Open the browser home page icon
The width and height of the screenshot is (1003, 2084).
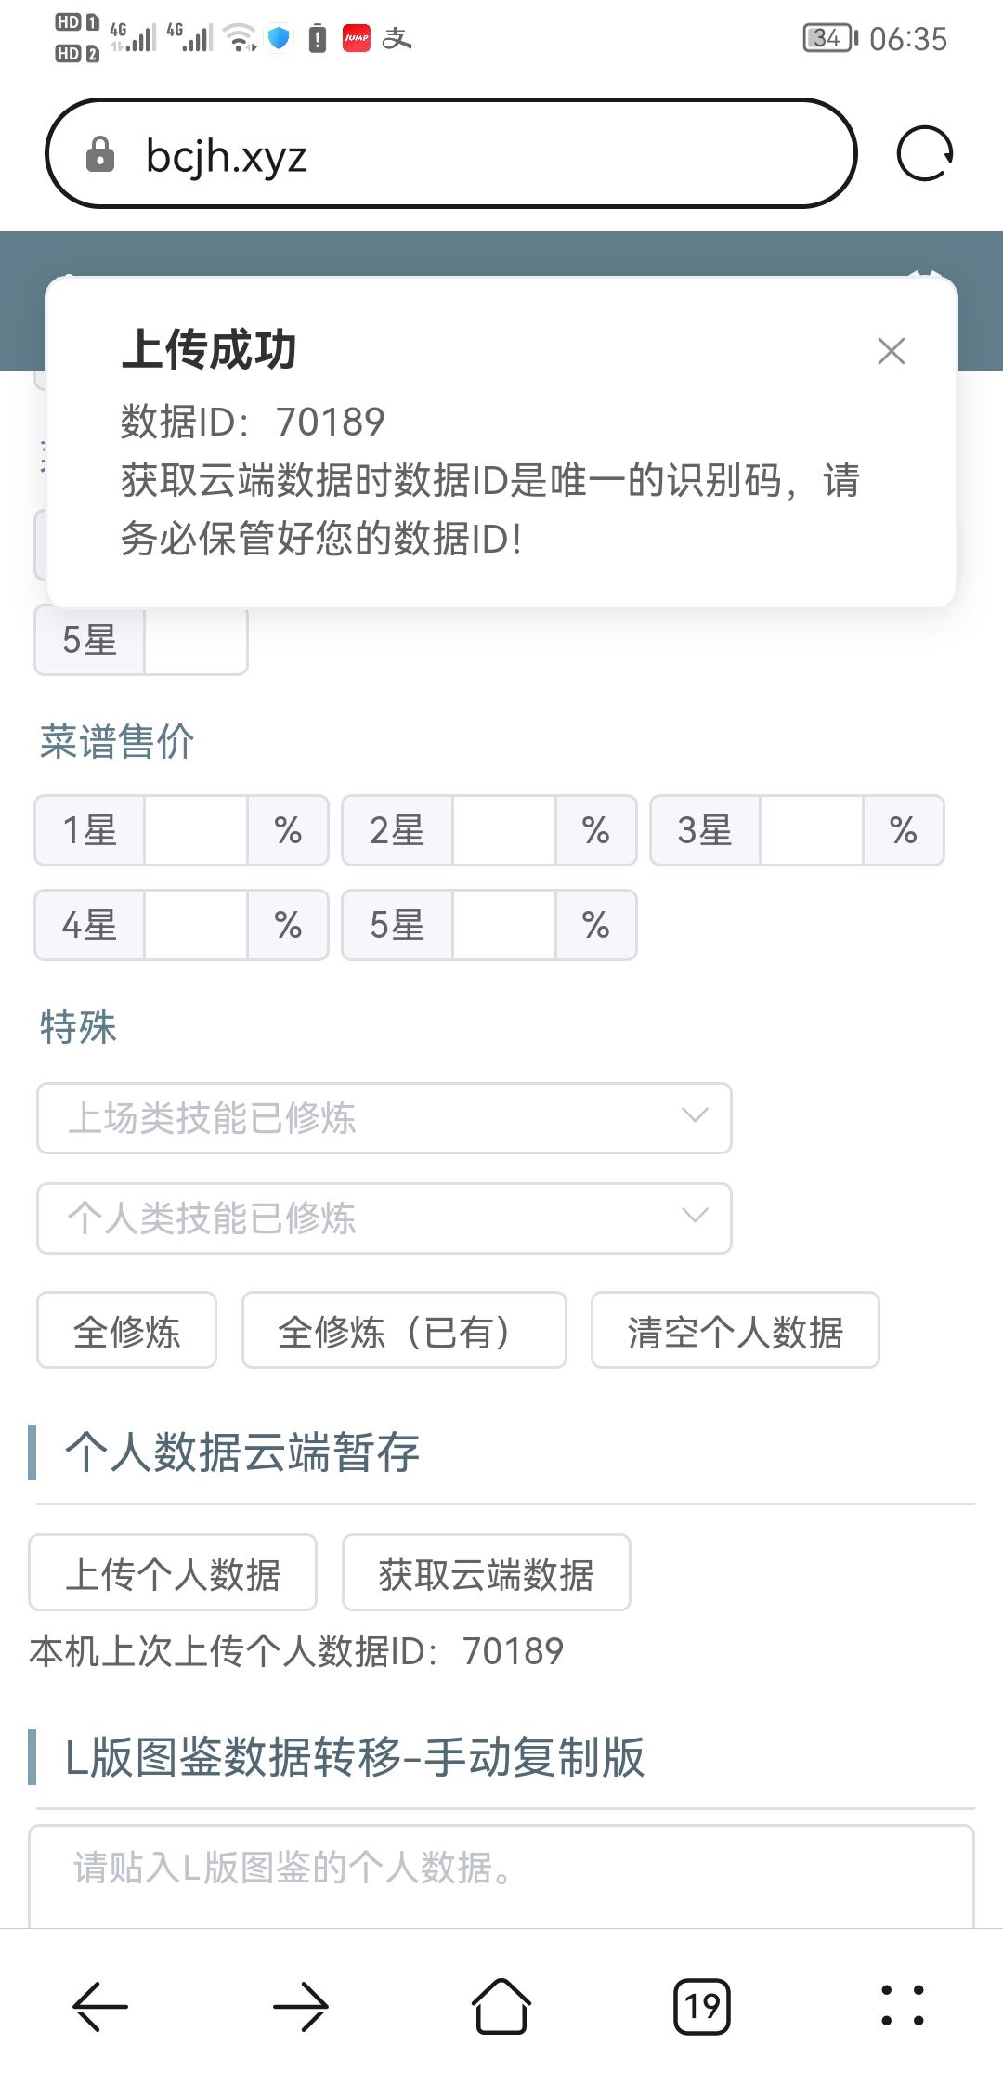(x=501, y=2006)
